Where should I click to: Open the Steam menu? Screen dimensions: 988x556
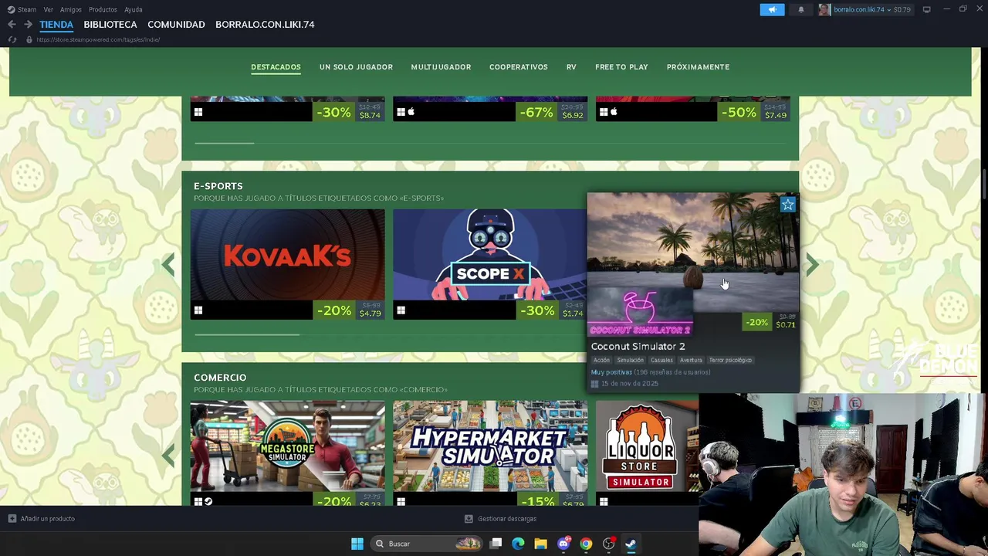coord(22,9)
